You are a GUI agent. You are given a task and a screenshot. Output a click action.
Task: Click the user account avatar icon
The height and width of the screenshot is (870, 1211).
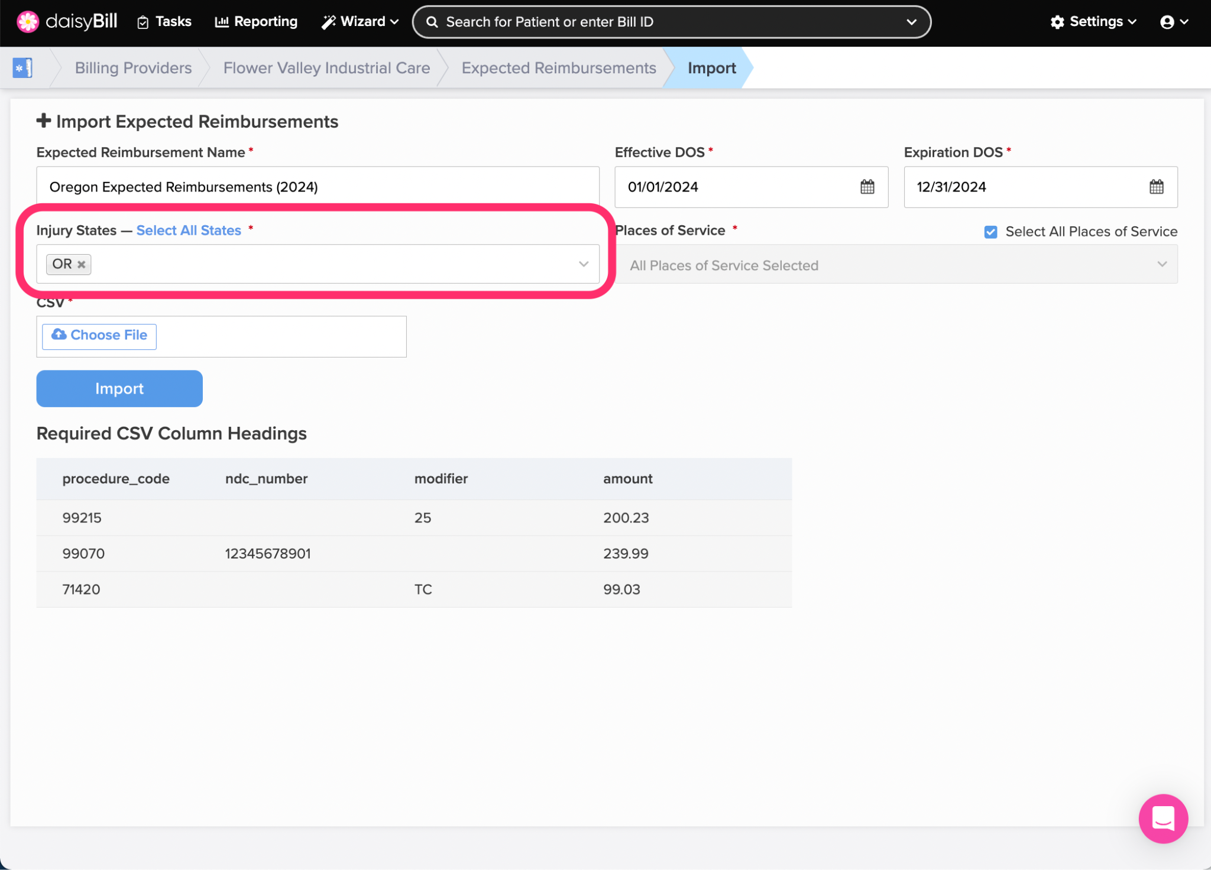(x=1167, y=22)
